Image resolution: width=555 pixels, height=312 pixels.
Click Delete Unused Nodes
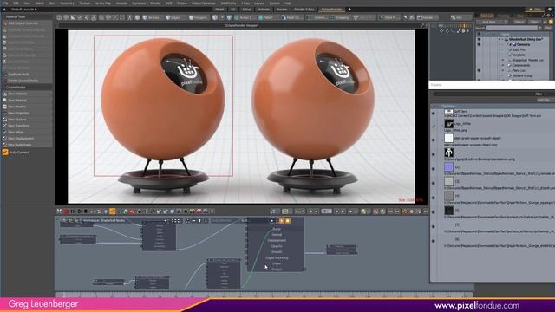[28, 81]
